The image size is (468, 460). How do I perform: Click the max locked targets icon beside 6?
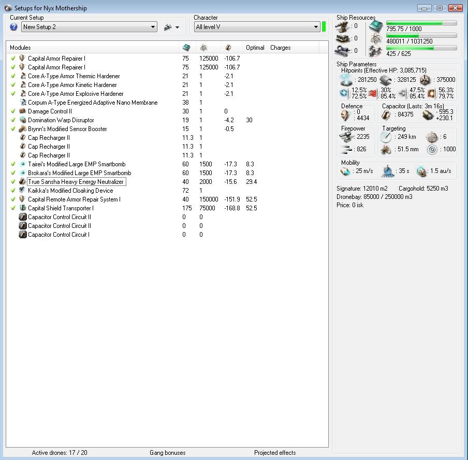pos(432,137)
